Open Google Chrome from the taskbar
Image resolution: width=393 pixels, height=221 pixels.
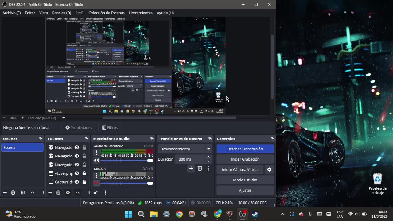tap(179, 214)
